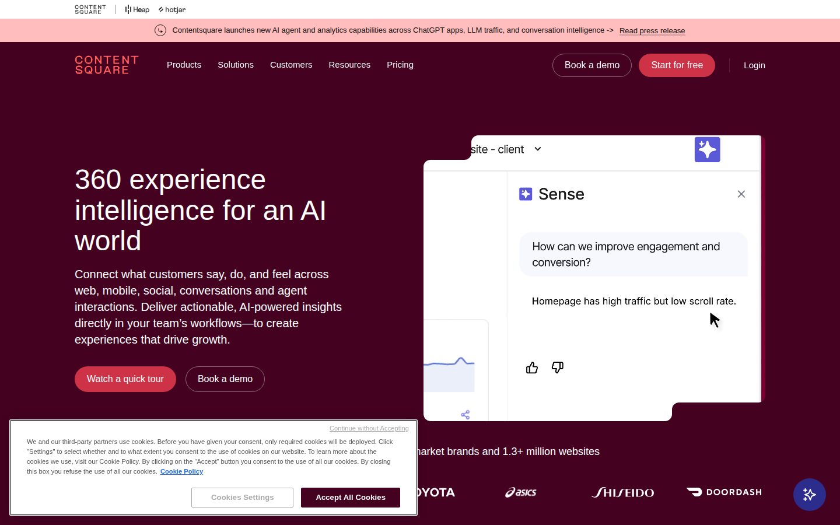This screenshot has width=840, height=525.
Task: Click the Contentsquare logo in the navigation bar
Action: pyautogui.click(x=107, y=65)
